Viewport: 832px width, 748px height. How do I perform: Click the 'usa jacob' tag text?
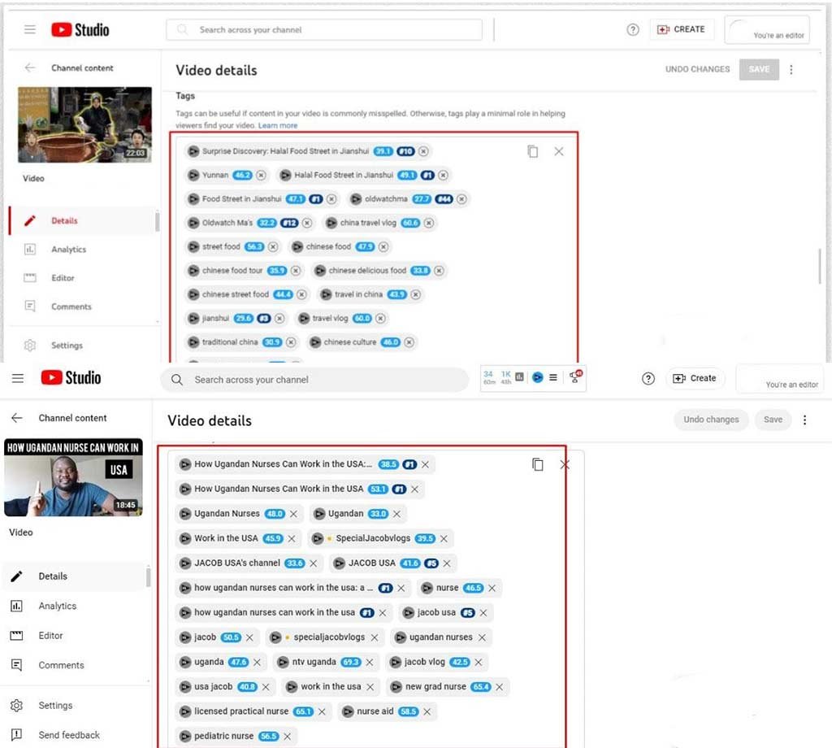point(214,686)
